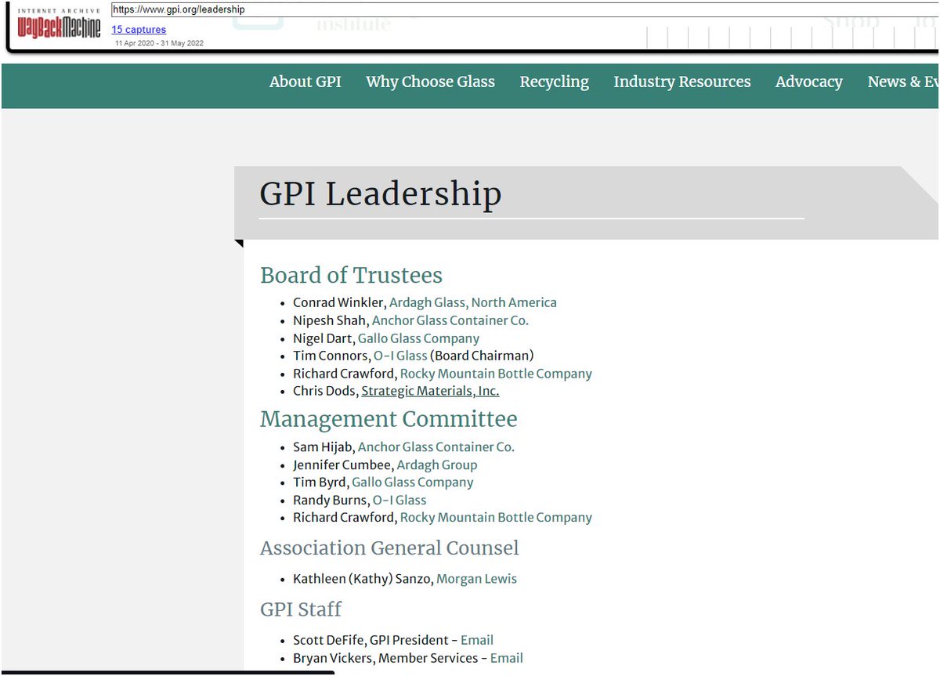Click Bryan Vickers' Email link
The image size is (940, 676).
(x=507, y=659)
